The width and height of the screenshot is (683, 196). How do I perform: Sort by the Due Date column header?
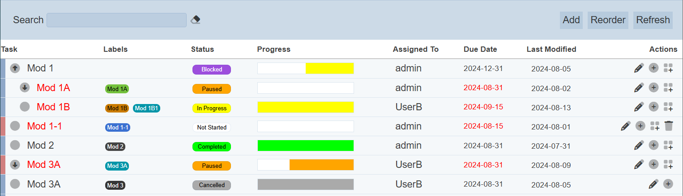[480, 50]
